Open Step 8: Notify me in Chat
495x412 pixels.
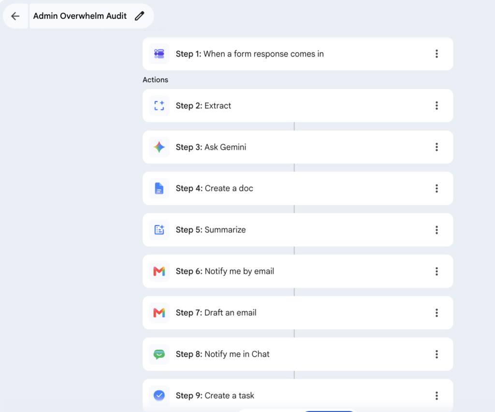pyautogui.click(x=298, y=354)
